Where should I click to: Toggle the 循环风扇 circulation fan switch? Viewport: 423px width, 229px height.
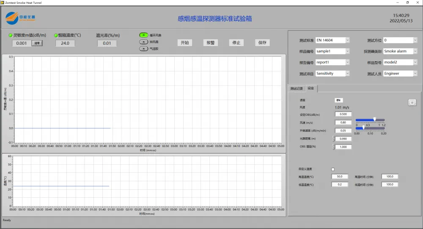click(144, 35)
